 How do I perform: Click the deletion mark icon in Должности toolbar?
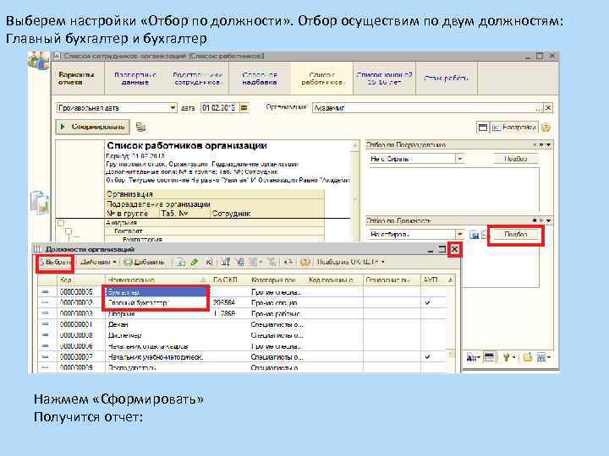209,262
